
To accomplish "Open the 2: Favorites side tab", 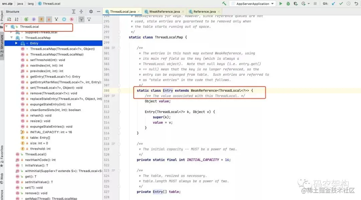I will pos(2,156).
